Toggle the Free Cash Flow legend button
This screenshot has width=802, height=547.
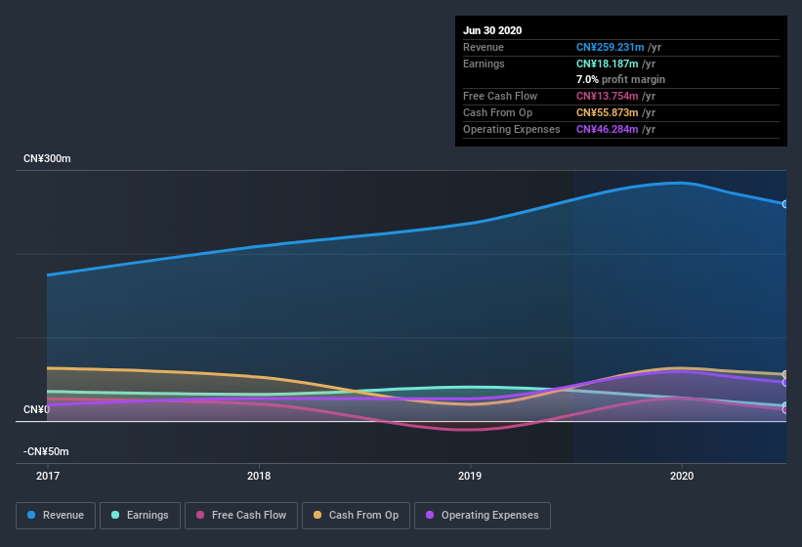click(x=241, y=516)
